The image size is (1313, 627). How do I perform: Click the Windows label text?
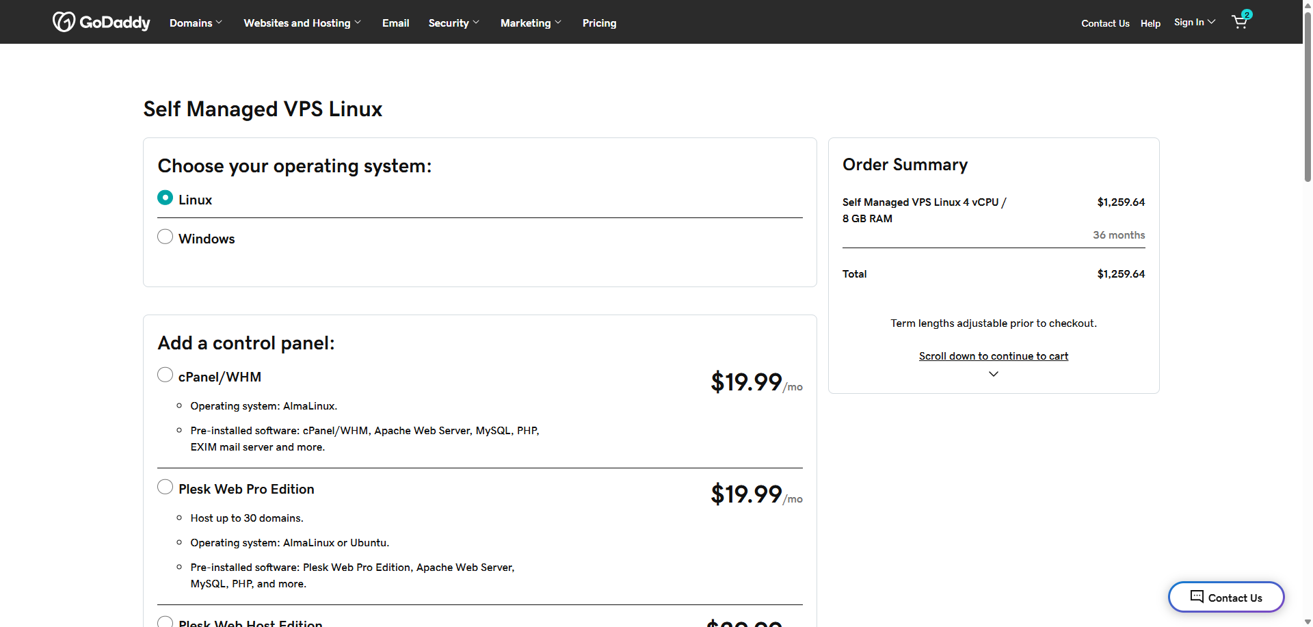click(207, 239)
